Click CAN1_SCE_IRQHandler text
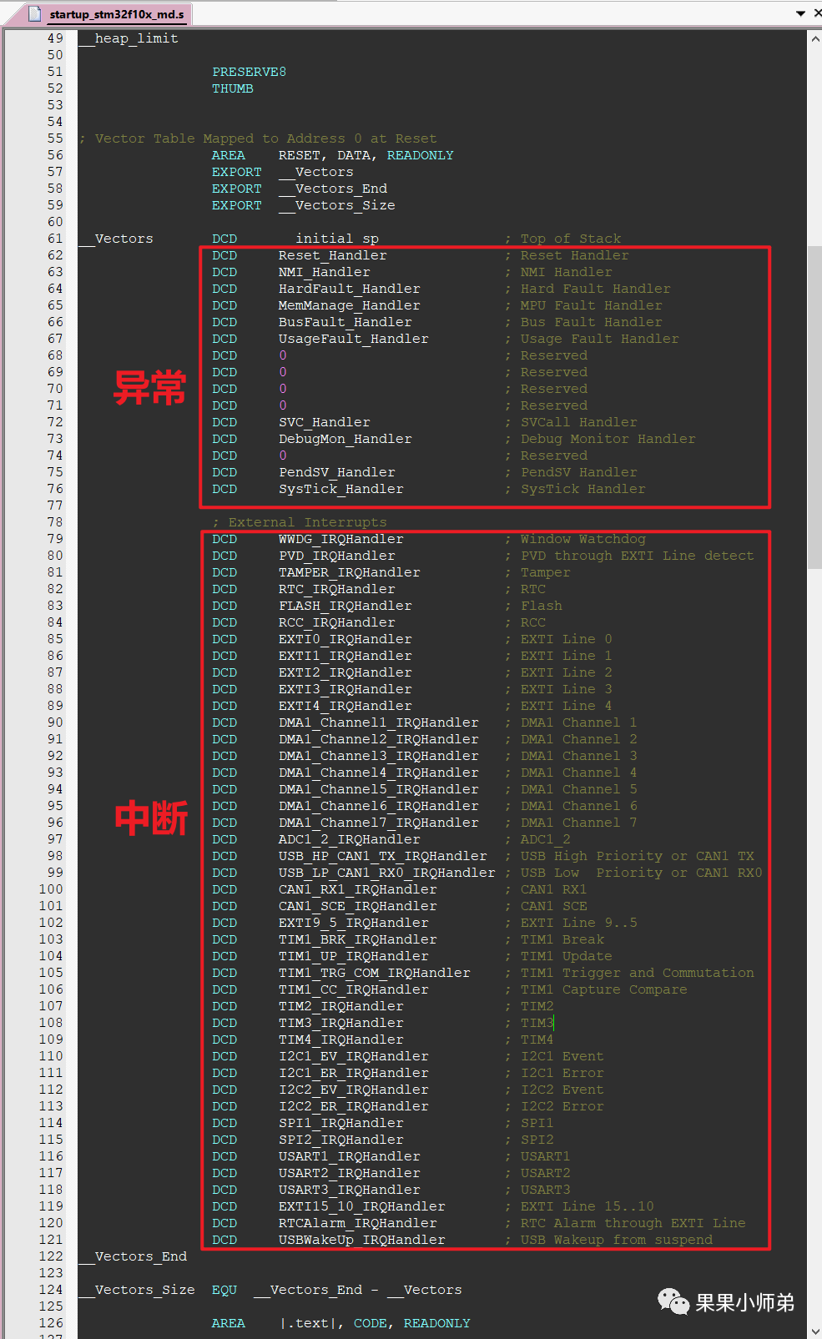The image size is (822, 1339). pyautogui.click(x=357, y=906)
